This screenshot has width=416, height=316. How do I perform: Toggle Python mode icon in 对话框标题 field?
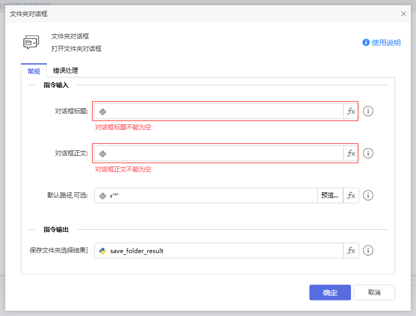coord(103,111)
